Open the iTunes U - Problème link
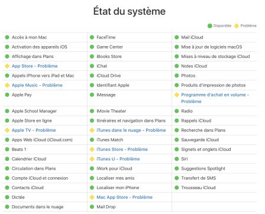The height and width of the screenshot is (214, 265). click(118, 159)
